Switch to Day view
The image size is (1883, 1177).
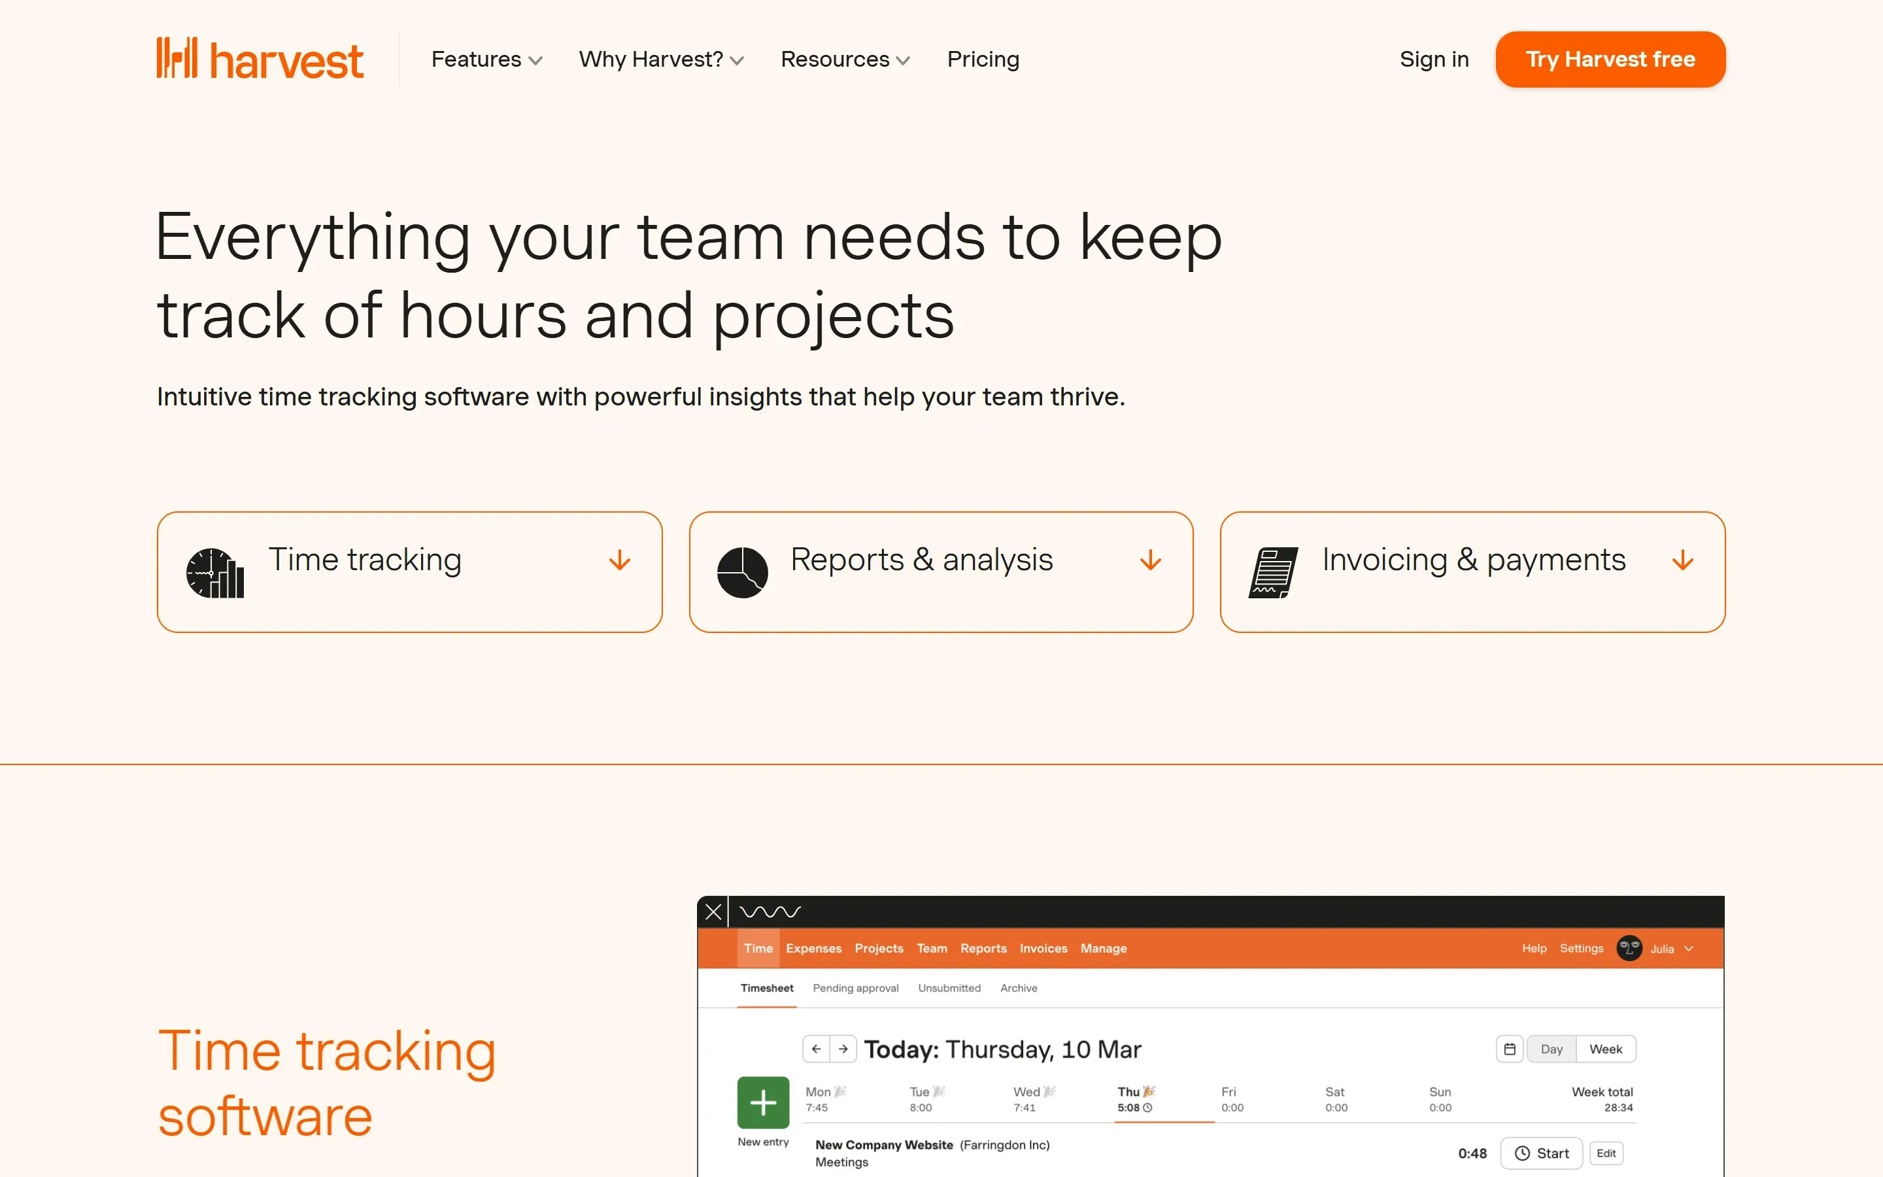(x=1552, y=1049)
